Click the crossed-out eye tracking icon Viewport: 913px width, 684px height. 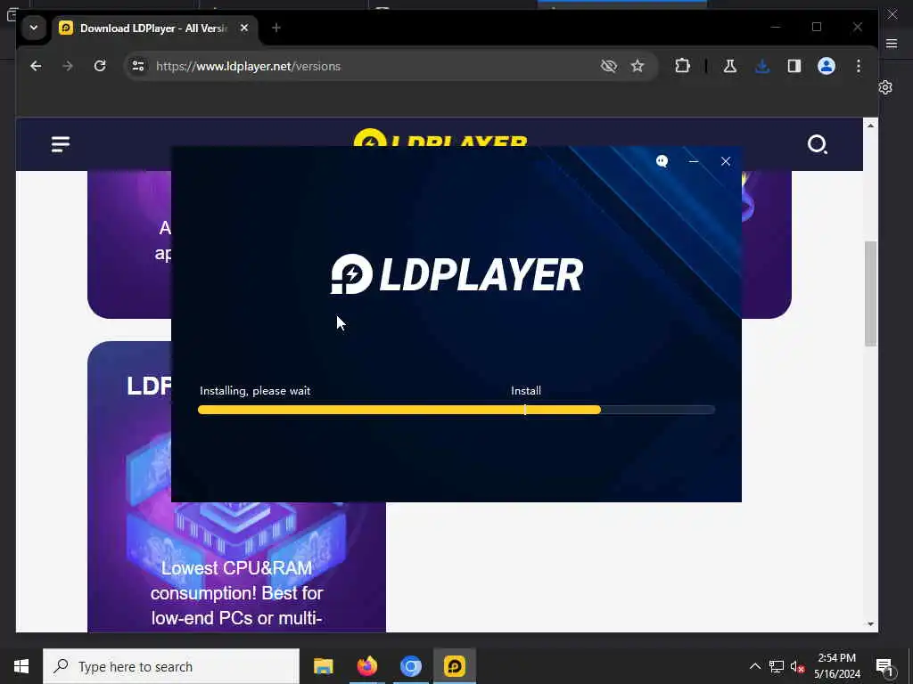(x=608, y=66)
